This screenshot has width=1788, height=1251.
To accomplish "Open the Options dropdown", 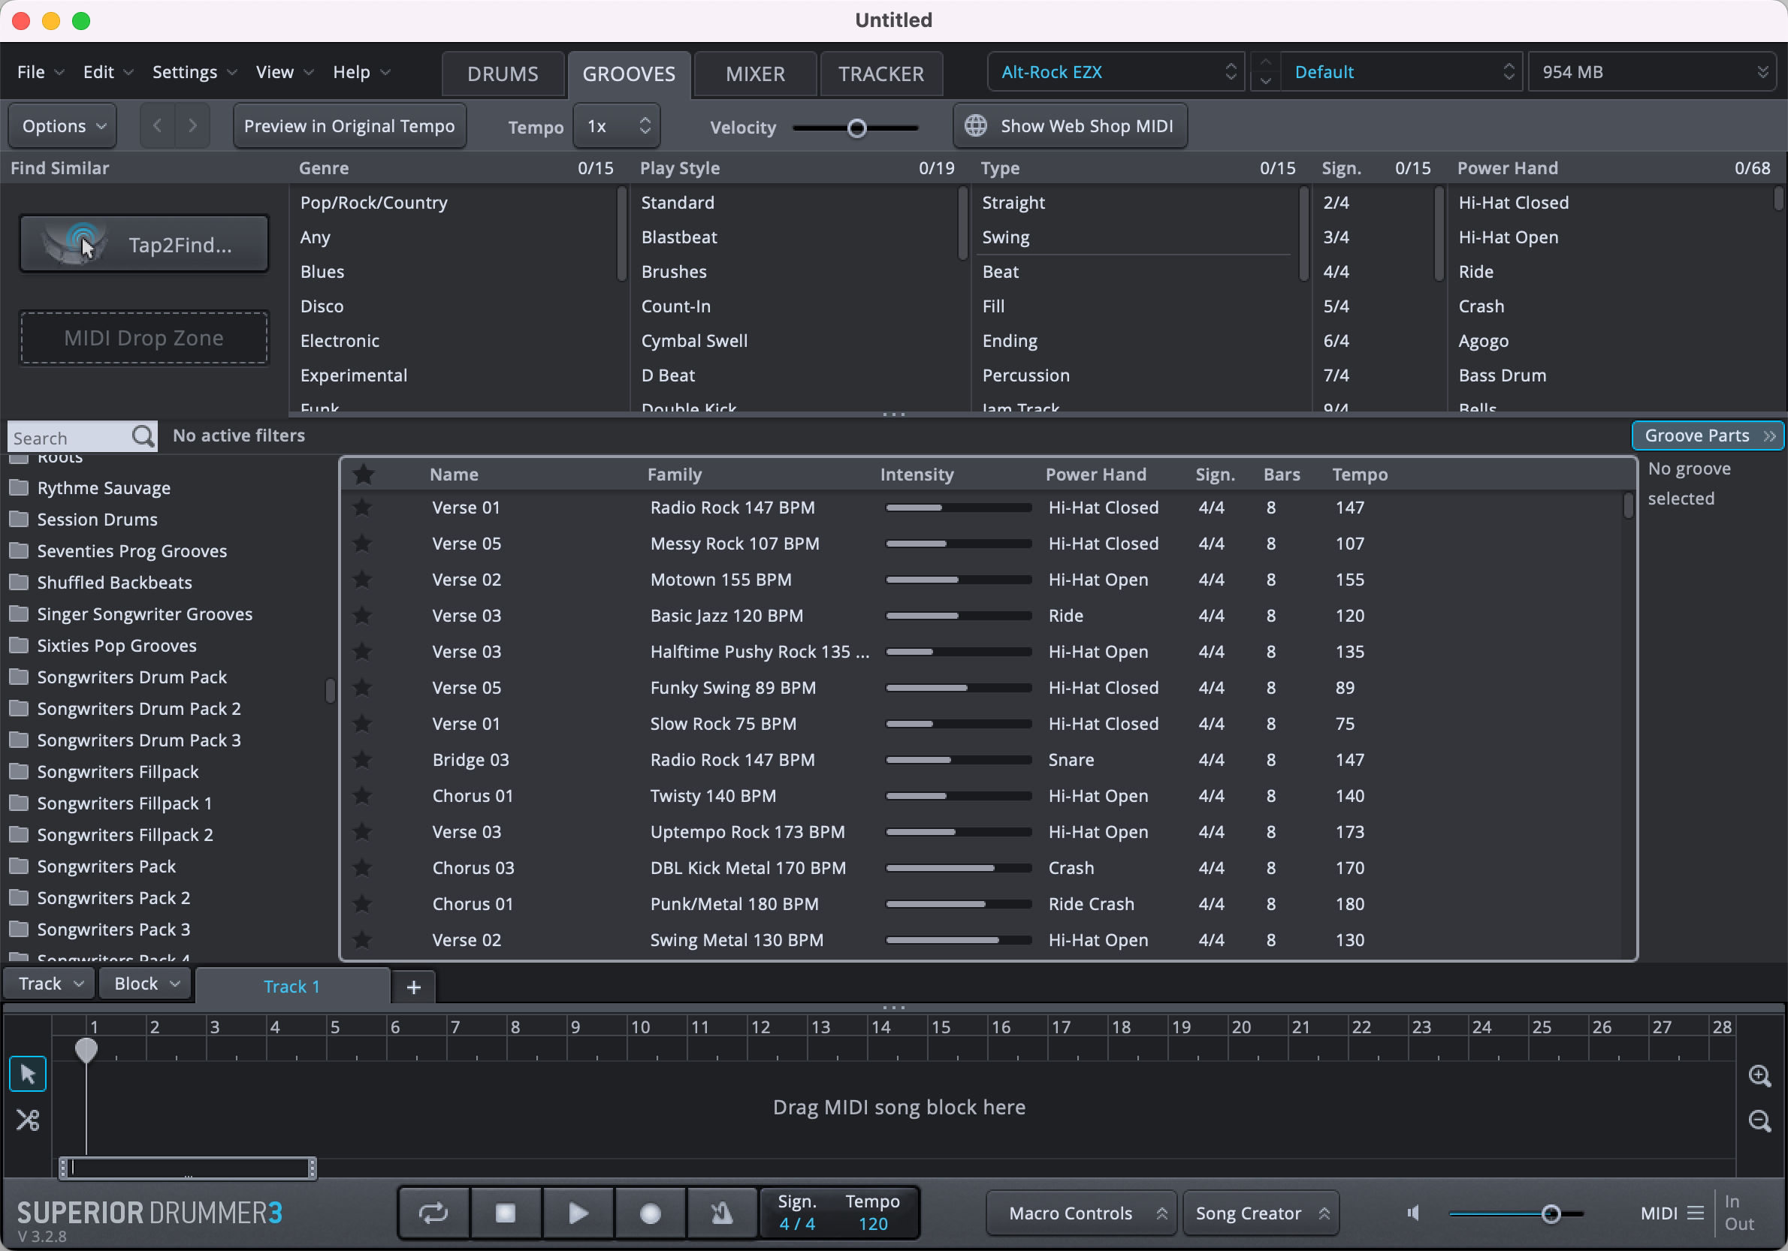I will click(63, 126).
